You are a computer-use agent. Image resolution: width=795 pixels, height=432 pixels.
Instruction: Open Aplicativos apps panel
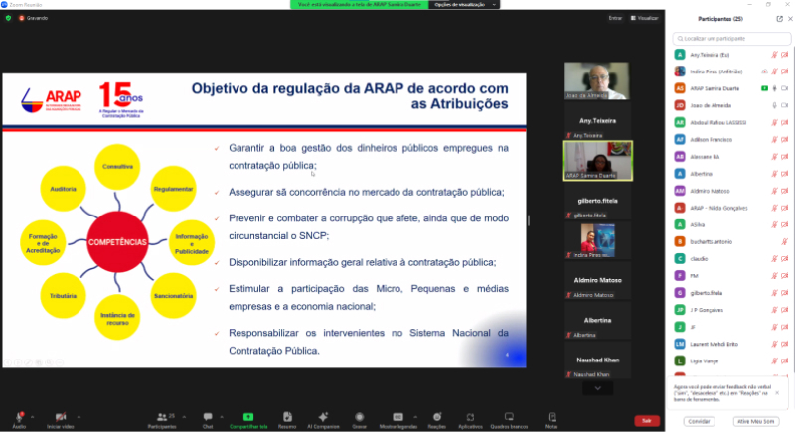pyautogui.click(x=470, y=419)
